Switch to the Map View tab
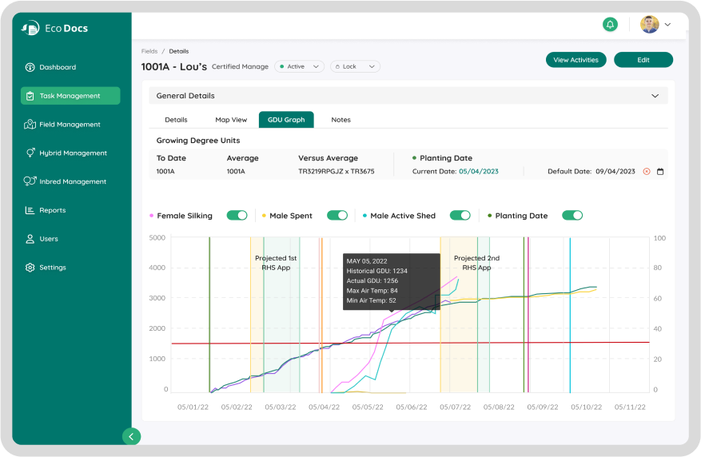 pos(231,120)
